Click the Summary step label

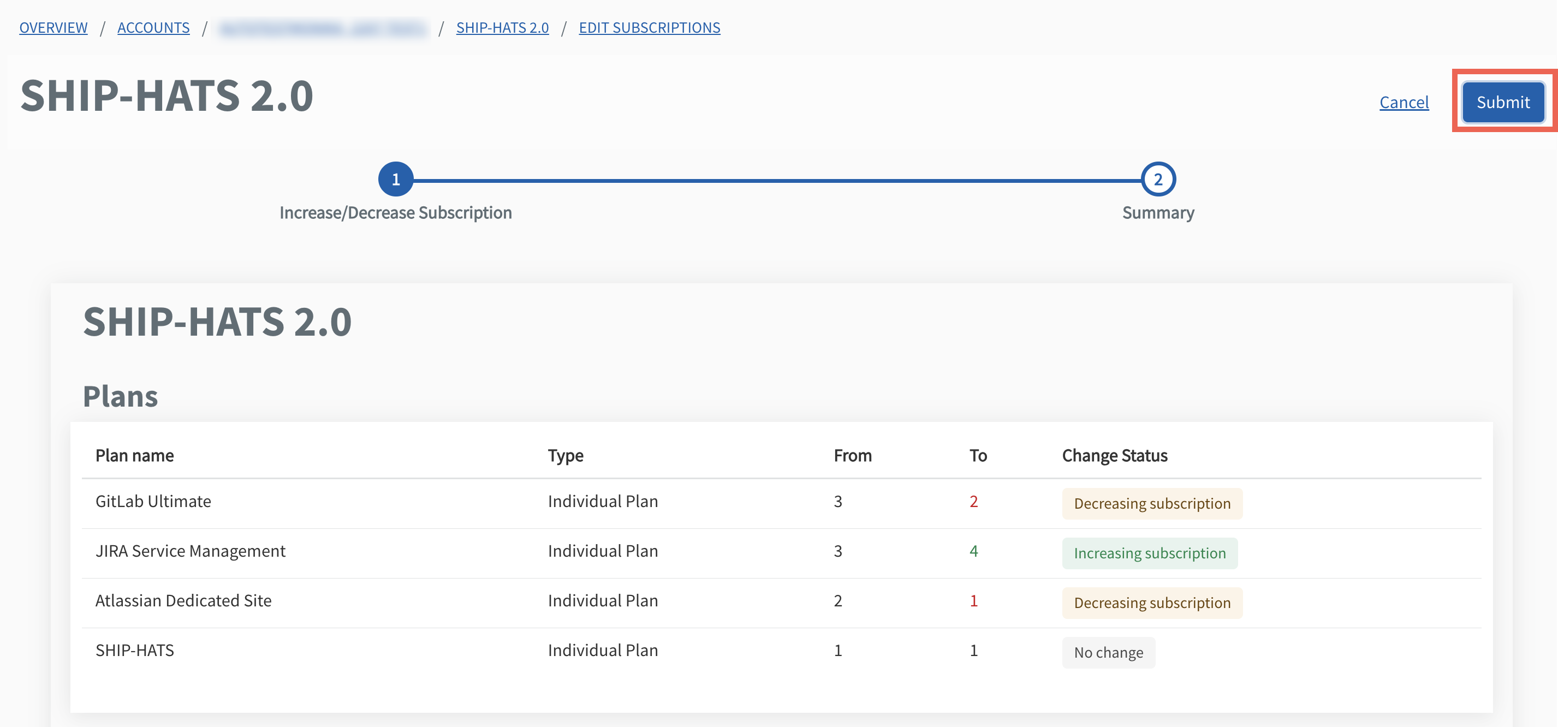1158,213
